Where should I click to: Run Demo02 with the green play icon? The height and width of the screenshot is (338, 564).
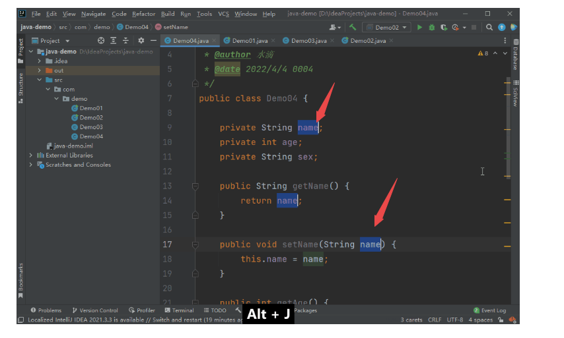[x=419, y=27]
